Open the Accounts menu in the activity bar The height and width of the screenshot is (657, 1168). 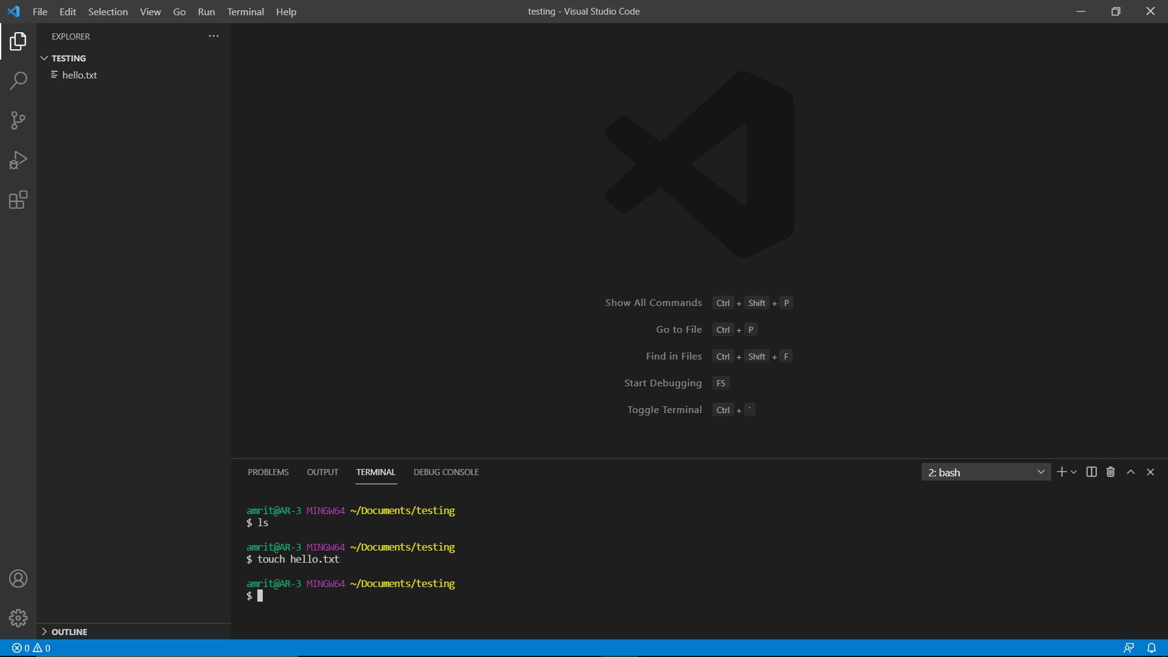tap(18, 579)
